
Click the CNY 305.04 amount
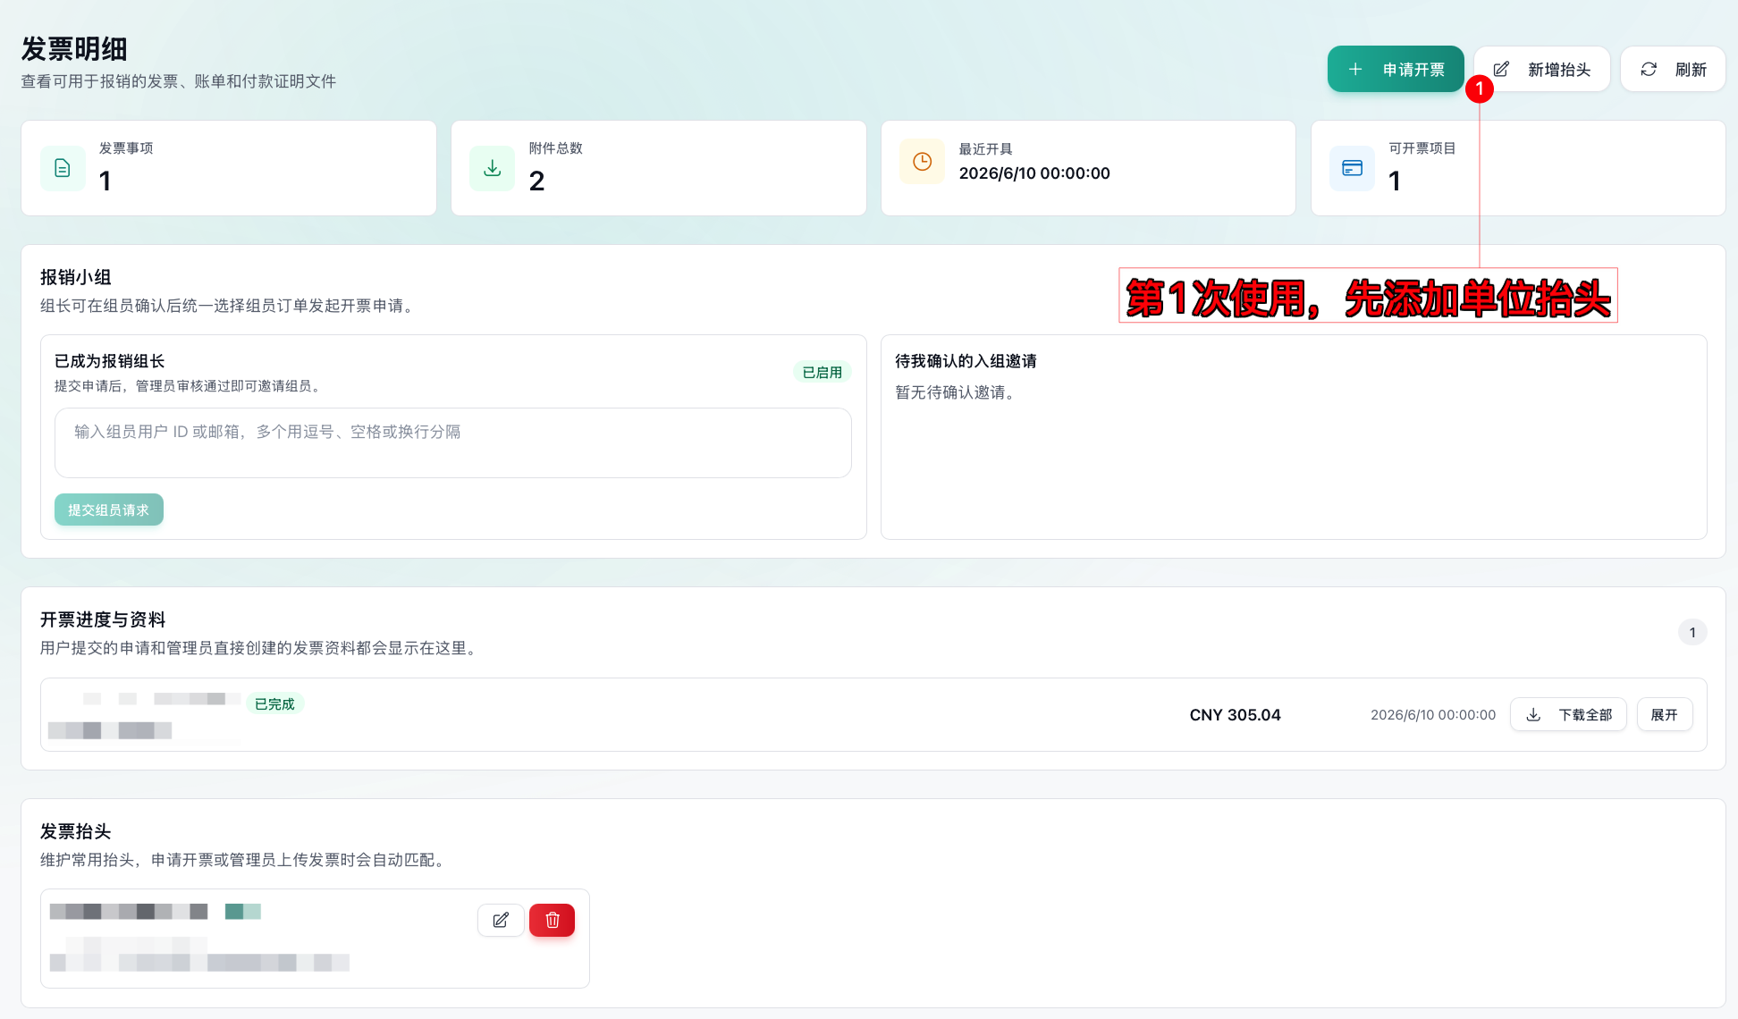pyautogui.click(x=1235, y=714)
